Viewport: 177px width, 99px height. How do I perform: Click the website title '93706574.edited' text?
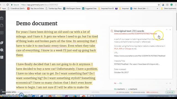coord(137,64)
